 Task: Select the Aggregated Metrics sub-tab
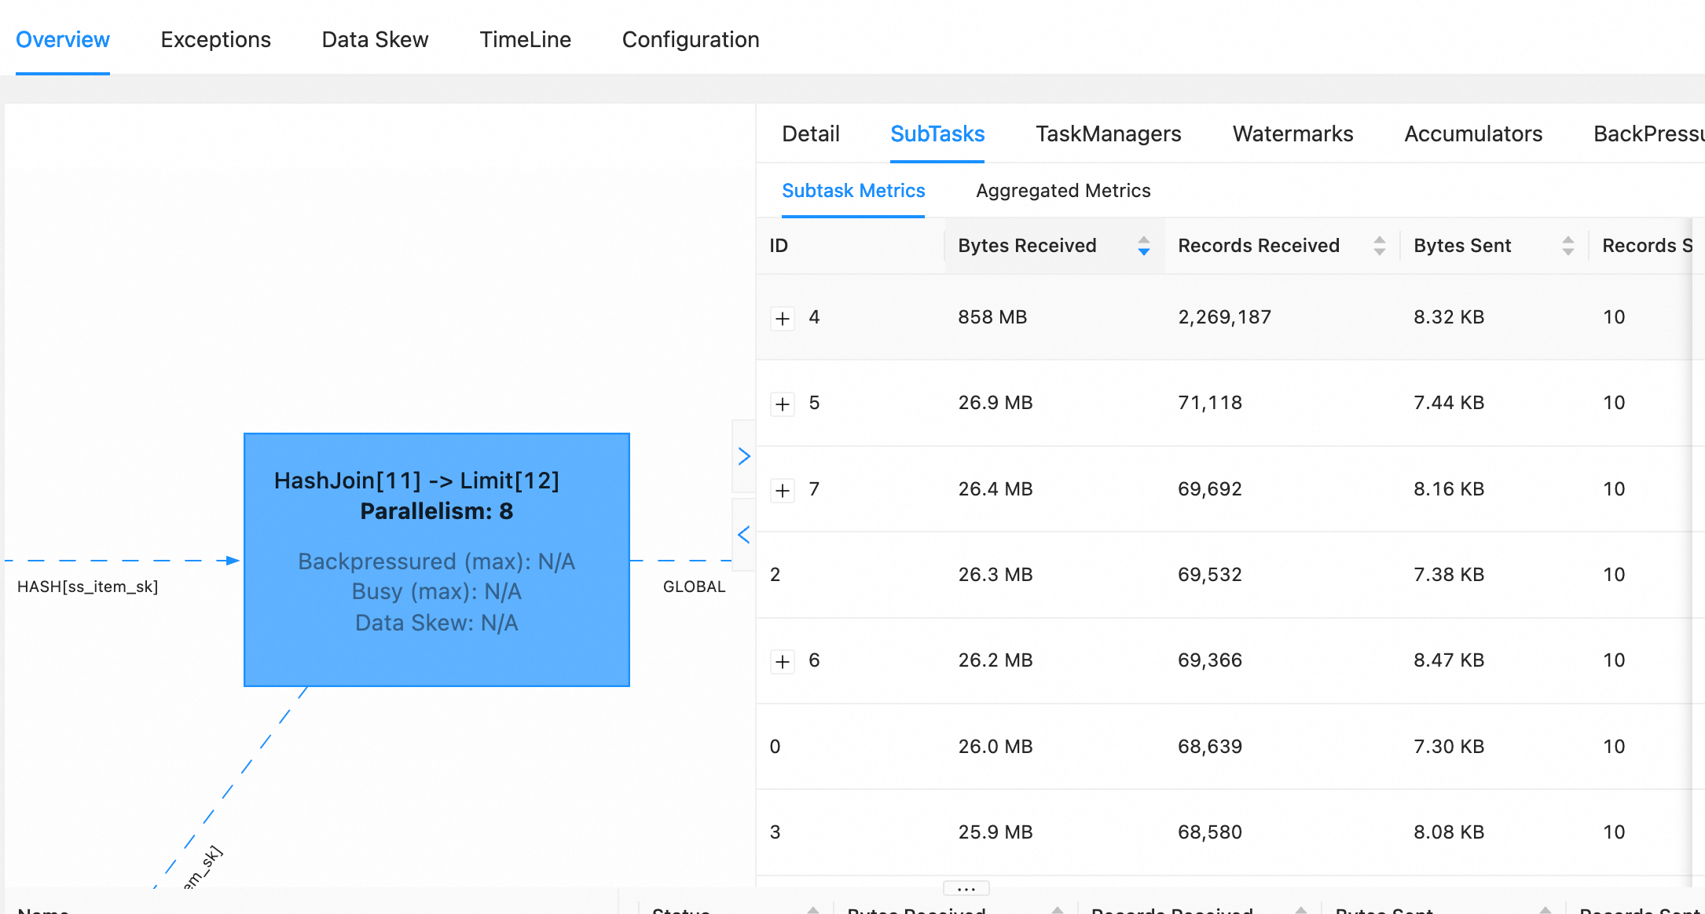(1062, 191)
